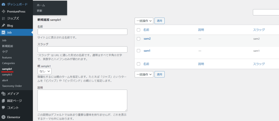Click the 新規追加 sample1 heading

(x=49, y=20)
